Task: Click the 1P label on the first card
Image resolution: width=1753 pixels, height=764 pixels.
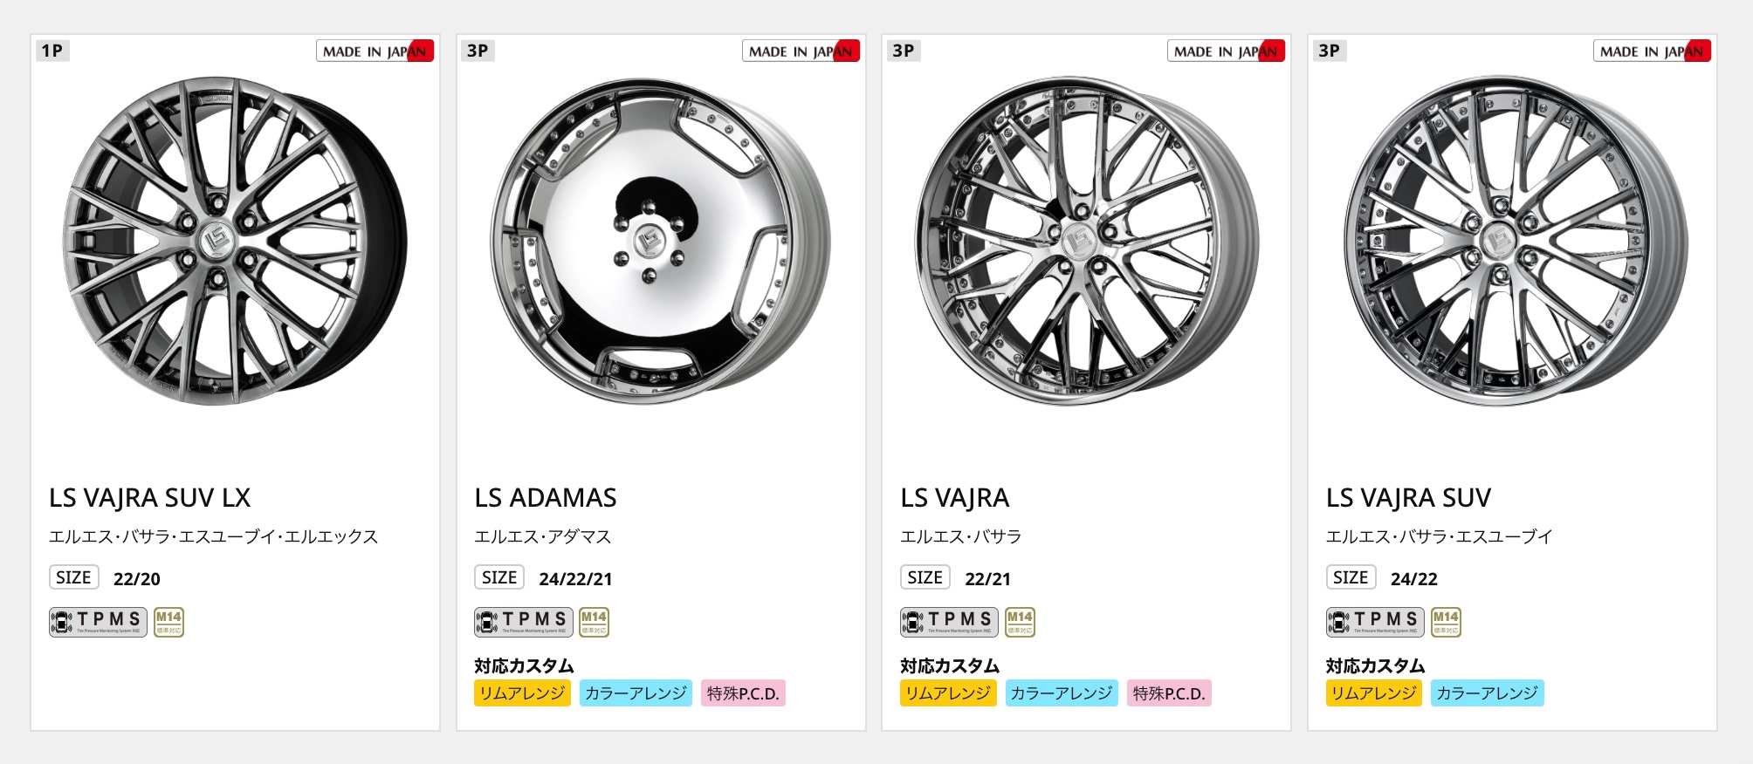Action: [52, 51]
